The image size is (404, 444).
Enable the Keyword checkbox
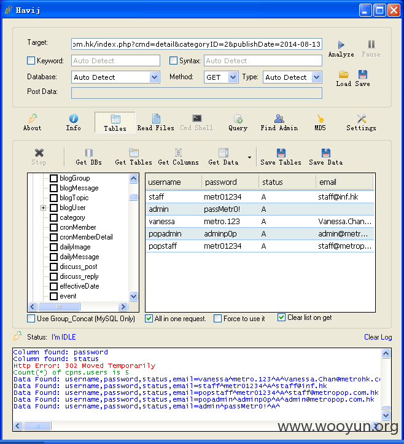coord(31,60)
